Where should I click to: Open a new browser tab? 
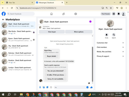coord(67,3)
